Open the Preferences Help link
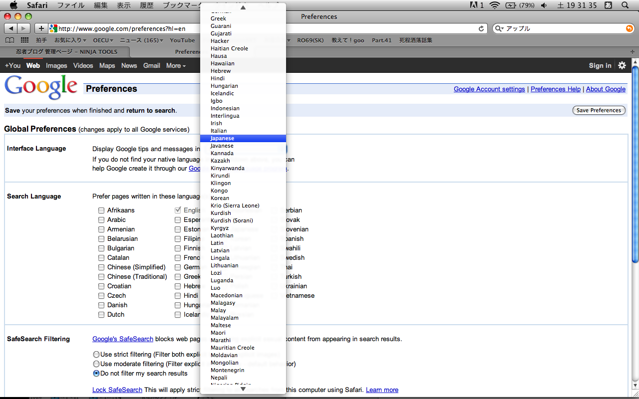This screenshot has width=639, height=399. pos(556,89)
